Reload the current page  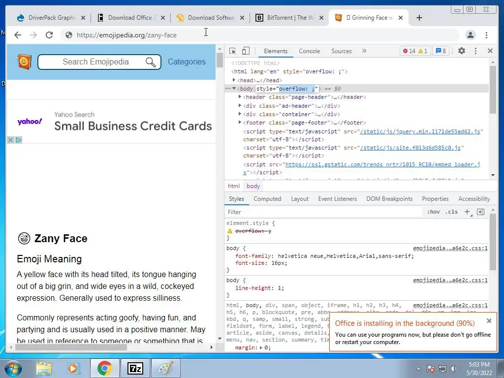[x=49, y=35]
